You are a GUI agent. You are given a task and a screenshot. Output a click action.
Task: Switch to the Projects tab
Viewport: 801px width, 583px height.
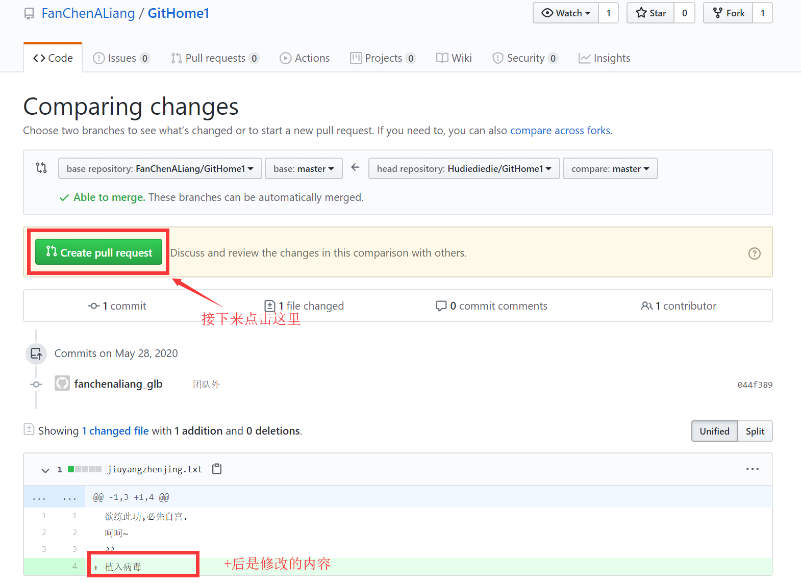click(x=383, y=58)
